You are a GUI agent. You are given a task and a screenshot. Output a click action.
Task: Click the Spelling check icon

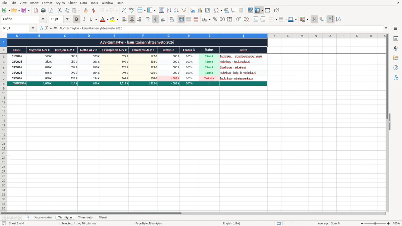click(x=131, y=10)
